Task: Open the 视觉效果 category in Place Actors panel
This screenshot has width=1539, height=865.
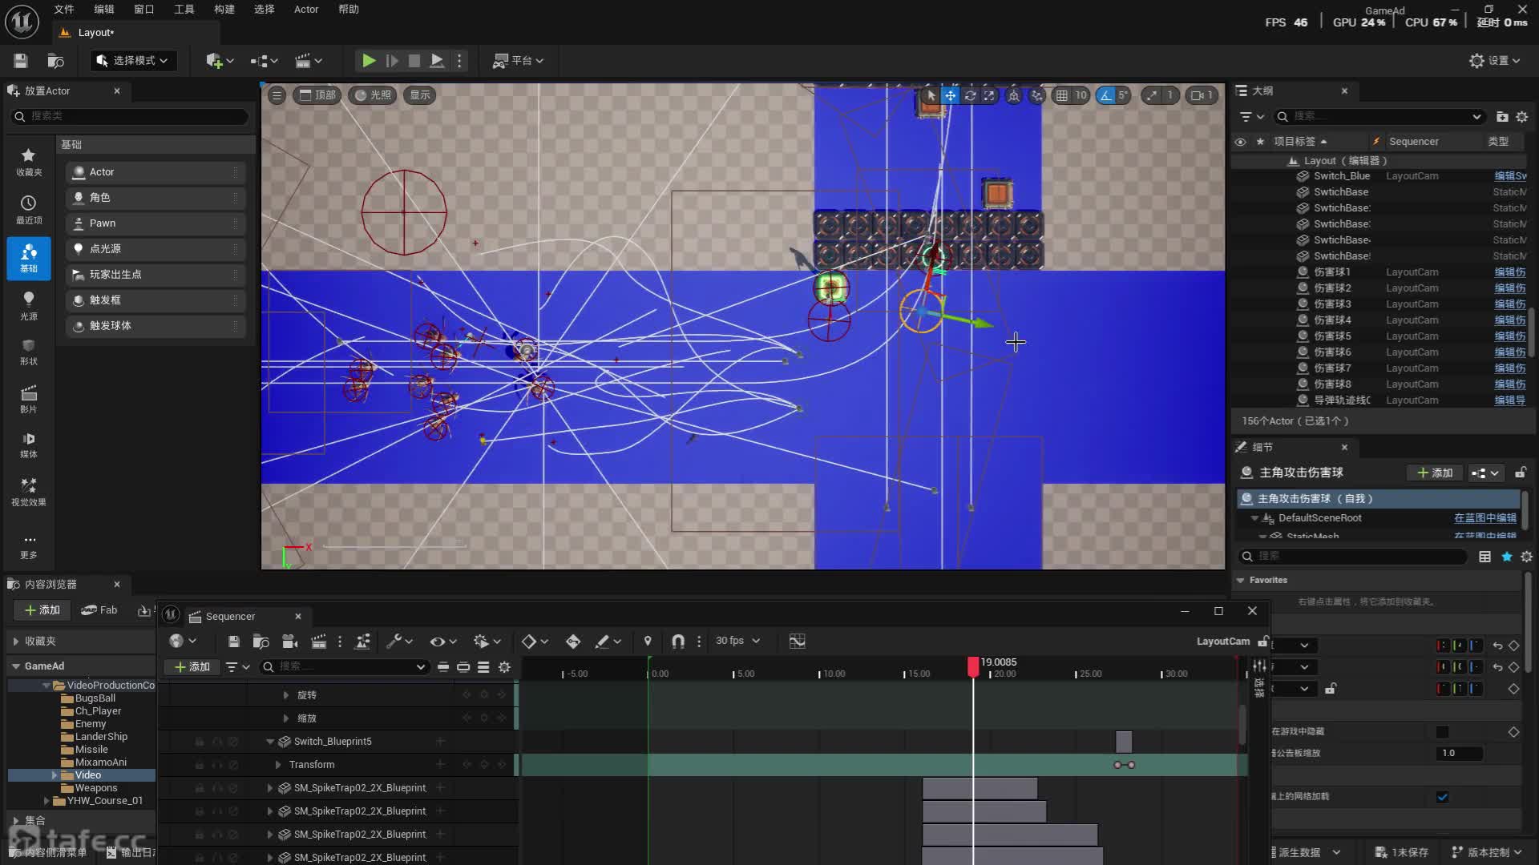Action: tap(28, 492)
